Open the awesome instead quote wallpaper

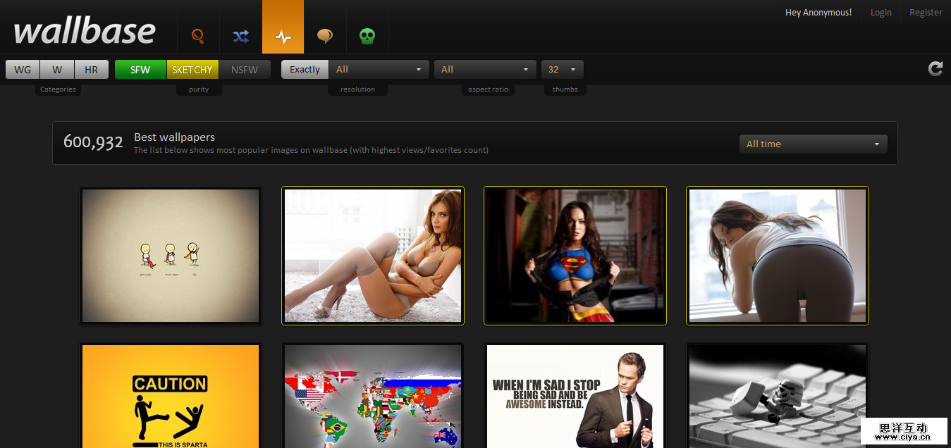pos(575,395)
